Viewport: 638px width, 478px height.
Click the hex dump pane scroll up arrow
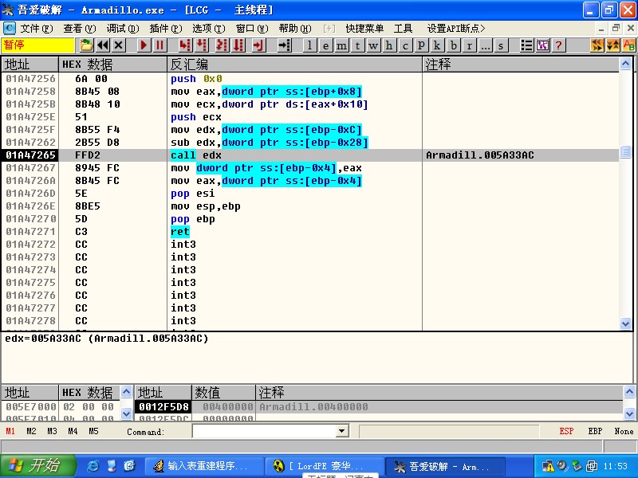point(127,392)
